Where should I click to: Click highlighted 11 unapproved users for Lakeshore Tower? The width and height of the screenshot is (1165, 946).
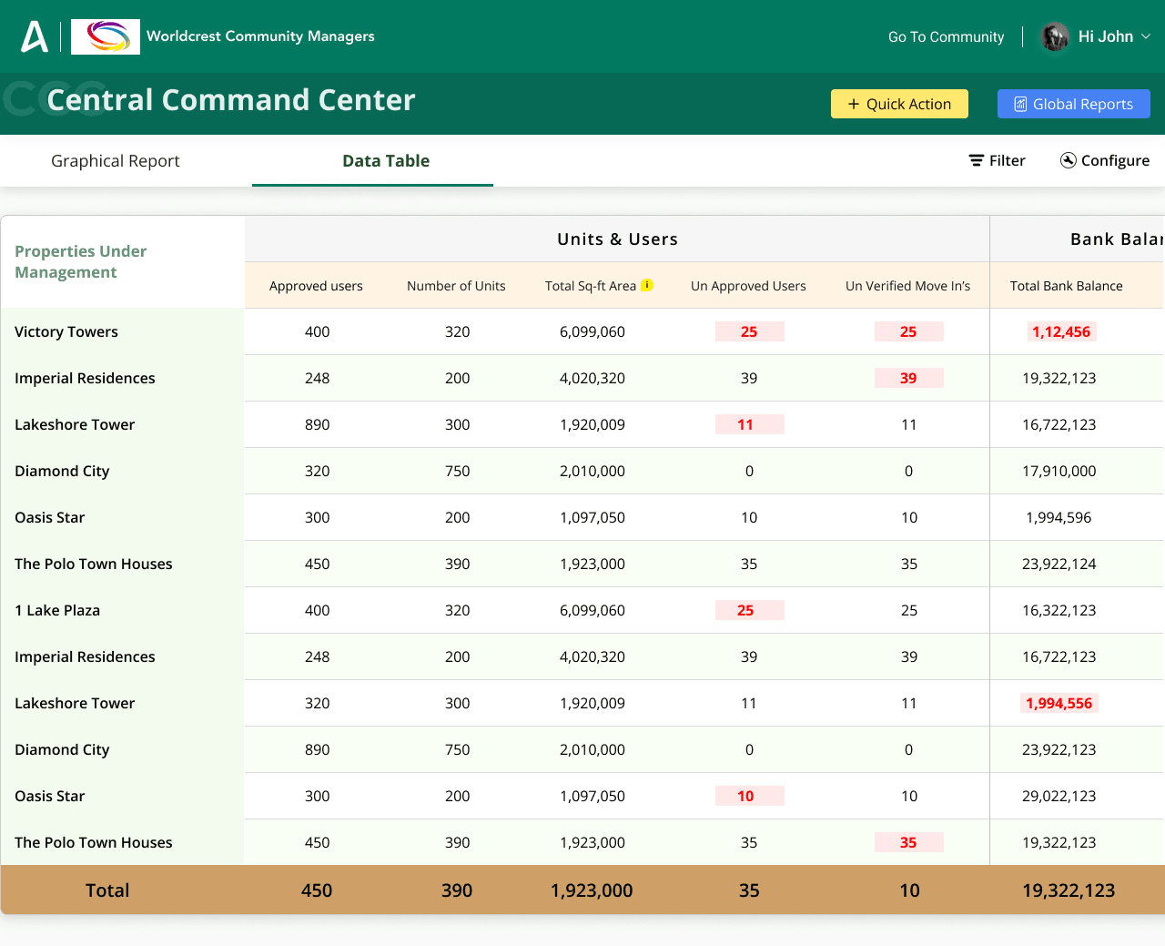[x=749, y=424]
